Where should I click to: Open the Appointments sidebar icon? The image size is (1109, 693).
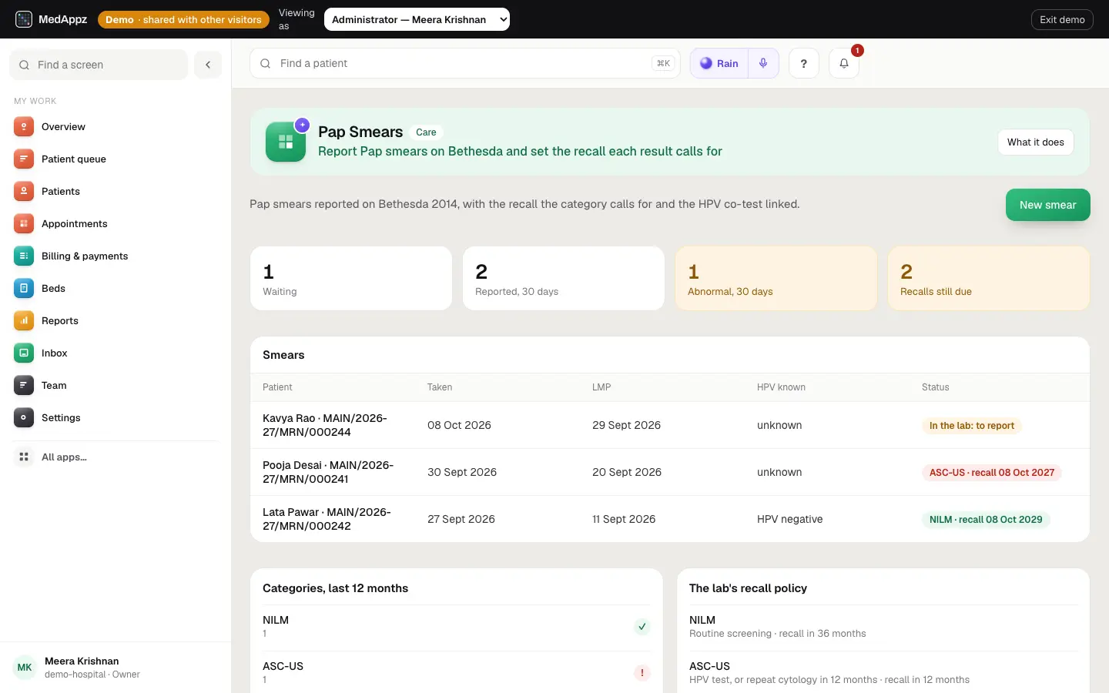point(24,224)
